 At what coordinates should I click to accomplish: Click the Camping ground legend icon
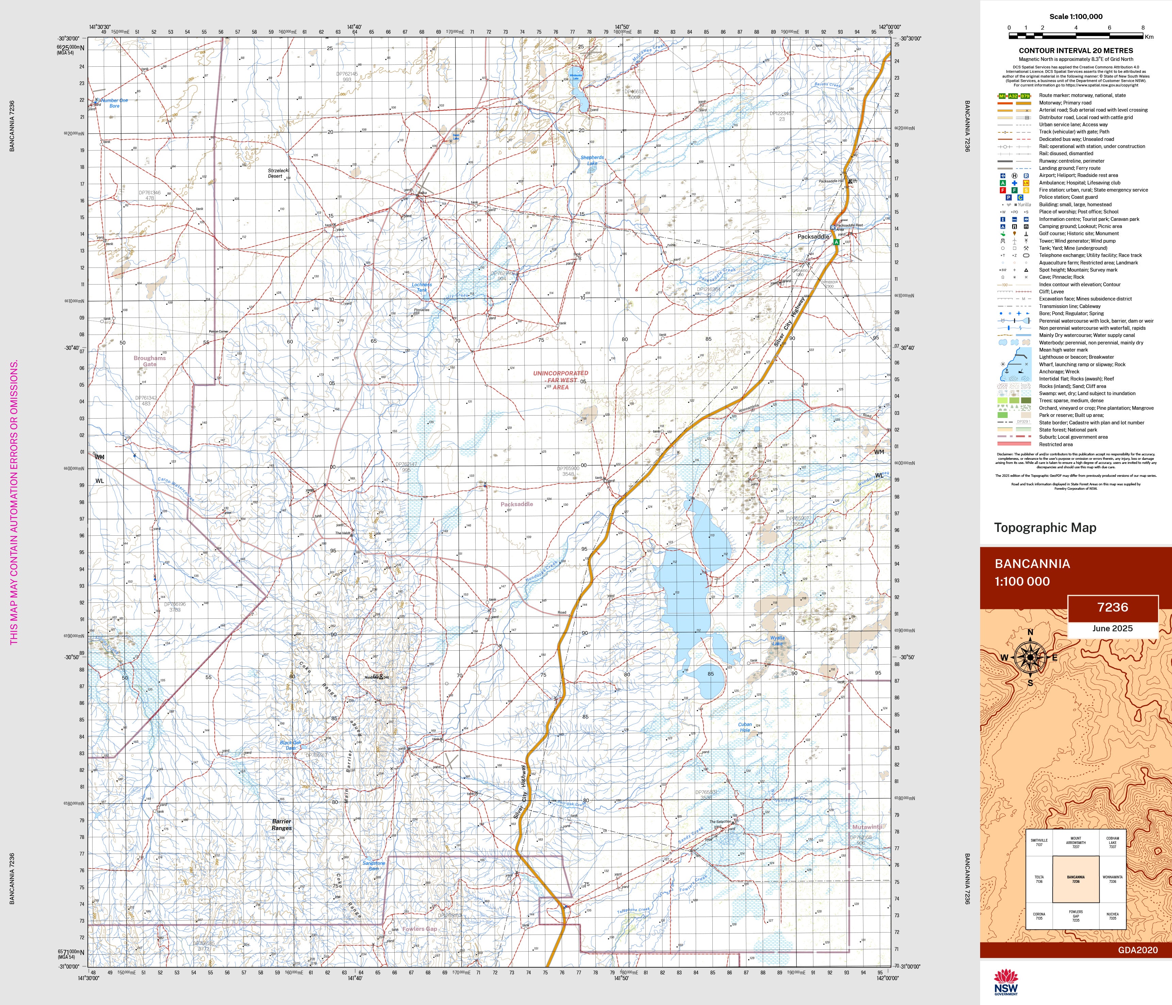1003,226
